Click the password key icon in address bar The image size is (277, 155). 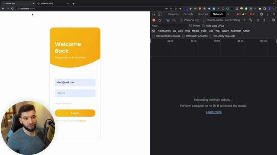tap(166, 9)
